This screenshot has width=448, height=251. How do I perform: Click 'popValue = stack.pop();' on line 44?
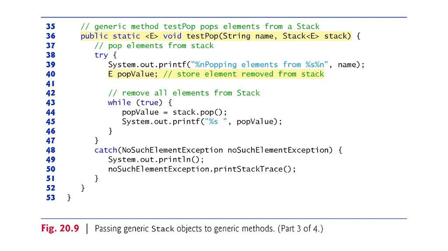(174, 112)
